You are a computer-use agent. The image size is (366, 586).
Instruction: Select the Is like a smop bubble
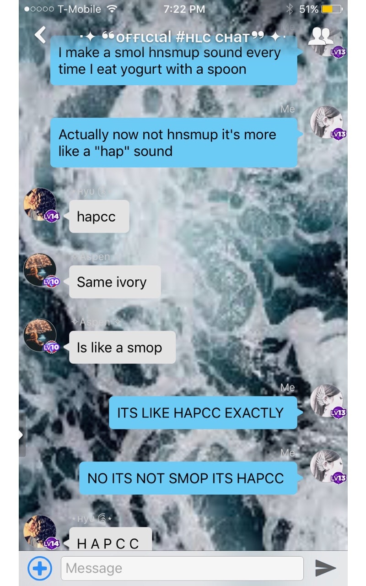[122, 347]
